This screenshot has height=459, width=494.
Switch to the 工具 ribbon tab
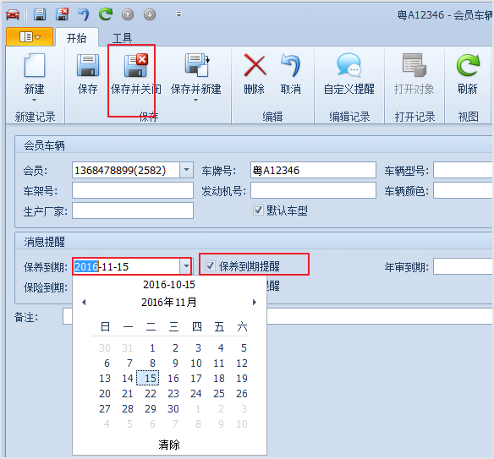click(122, 38)
